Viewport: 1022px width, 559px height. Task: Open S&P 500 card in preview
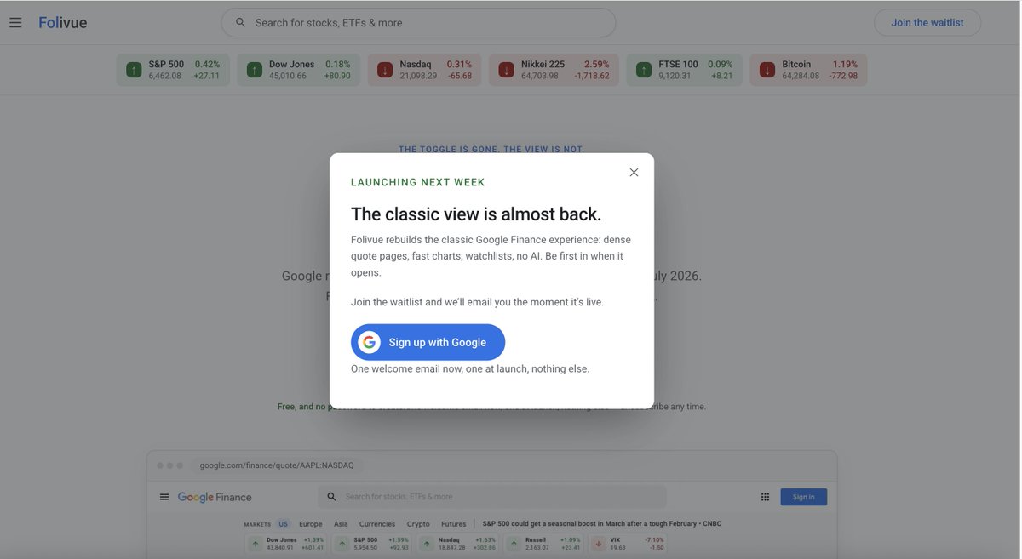click(372, 544)
